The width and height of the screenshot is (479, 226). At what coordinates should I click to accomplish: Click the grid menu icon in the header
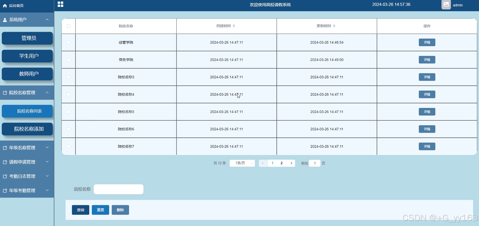pyautogui.click(x=60, y=4)
